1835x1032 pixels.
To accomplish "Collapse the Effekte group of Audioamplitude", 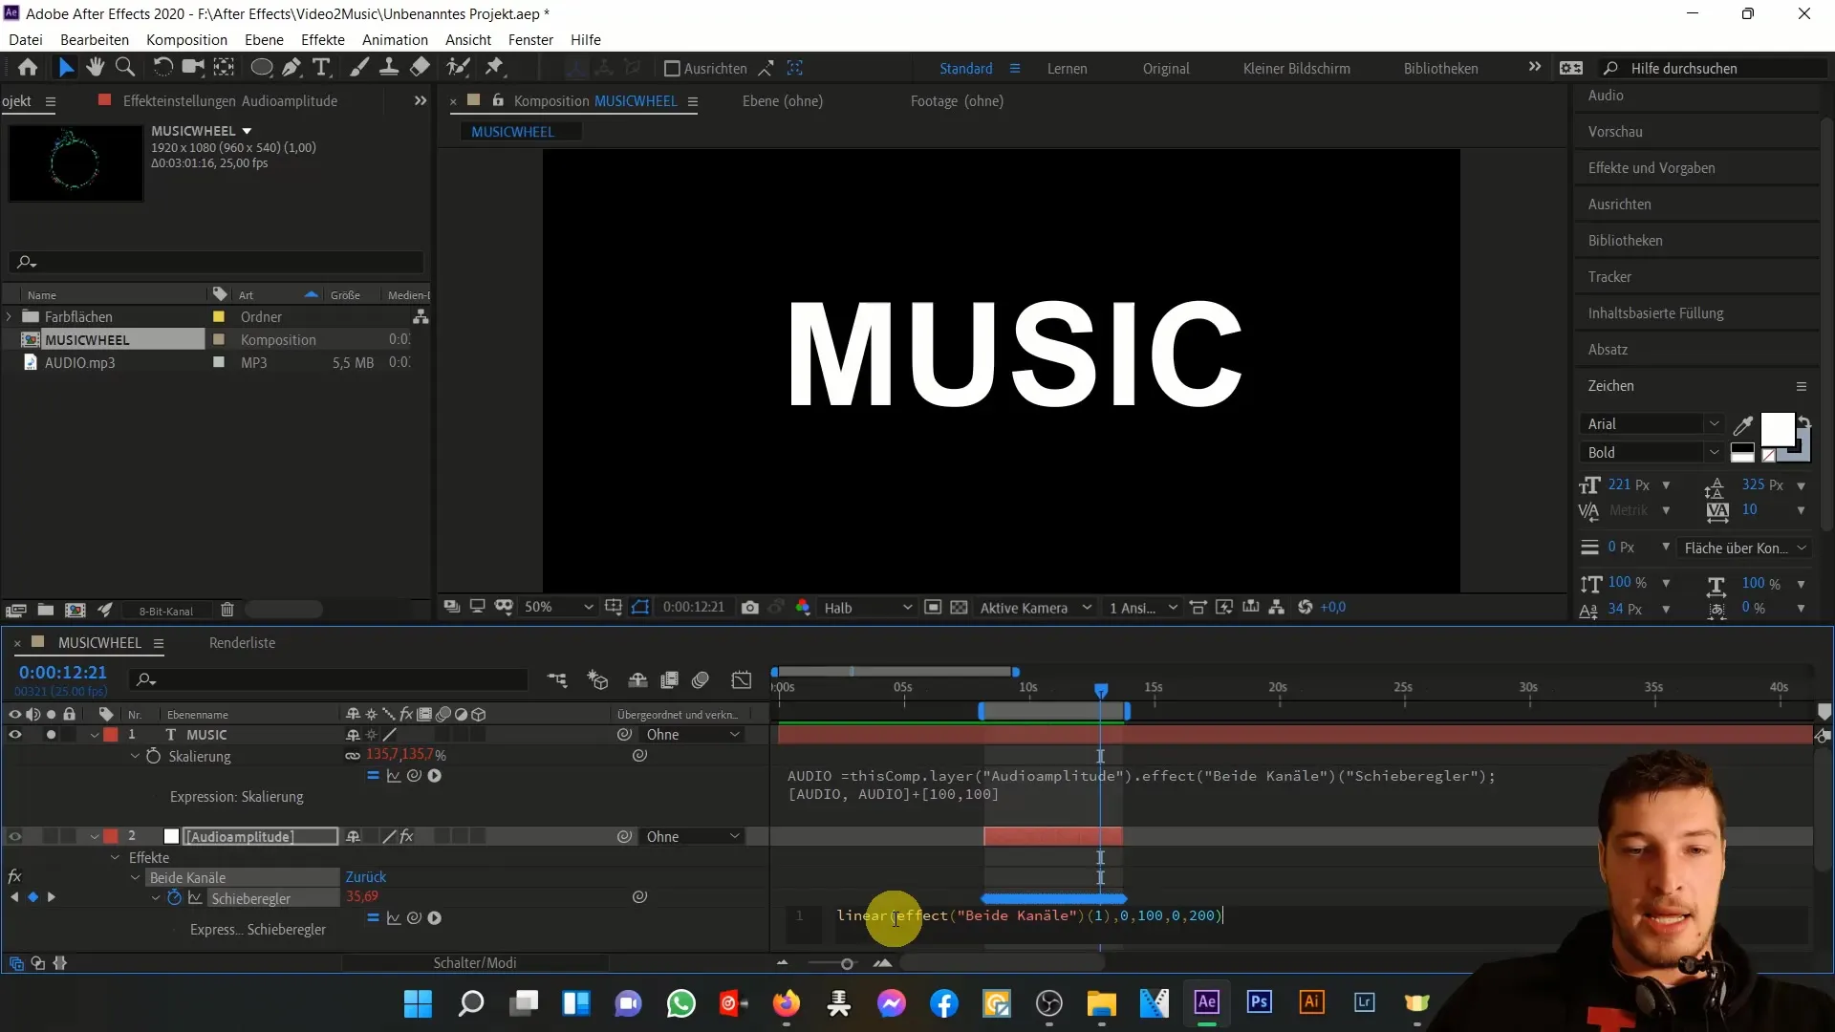I will pyautogui.click(x=115, y=858).
